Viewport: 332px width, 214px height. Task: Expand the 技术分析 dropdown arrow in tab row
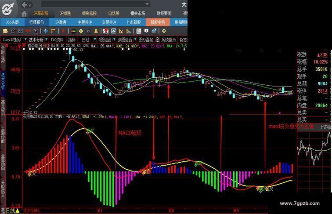(x=47, y=40)
